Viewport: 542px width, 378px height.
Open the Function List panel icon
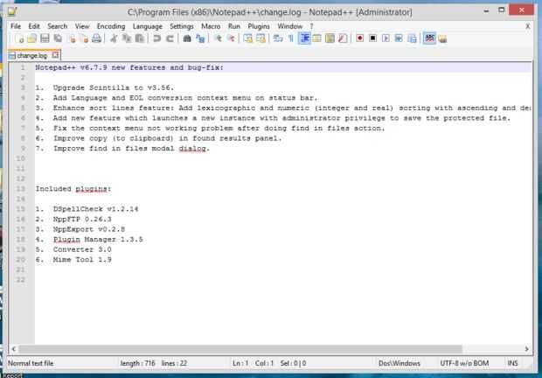point(343,38)
